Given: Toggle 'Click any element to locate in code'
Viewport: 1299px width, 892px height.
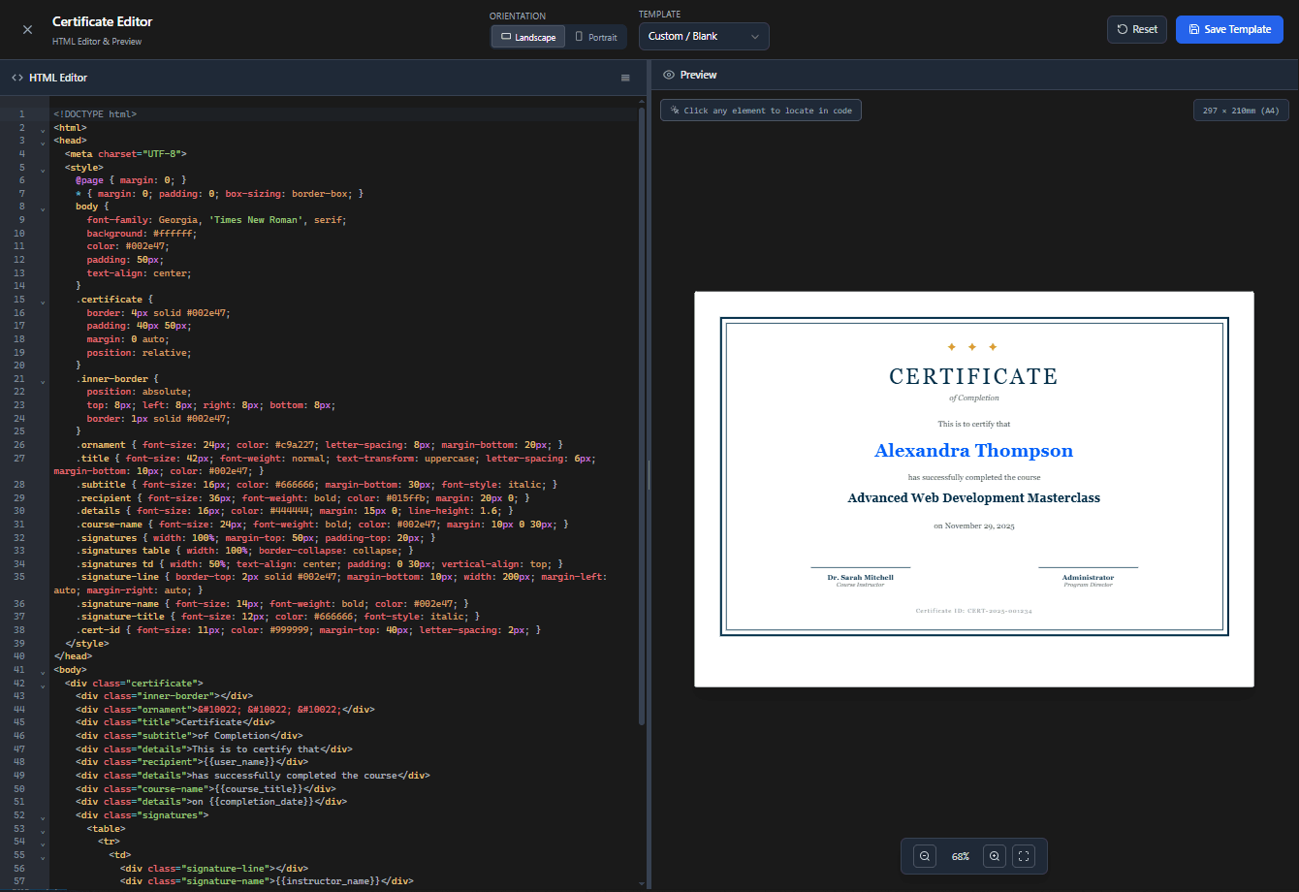Looking at the screenshot, I should coord(760,111).
